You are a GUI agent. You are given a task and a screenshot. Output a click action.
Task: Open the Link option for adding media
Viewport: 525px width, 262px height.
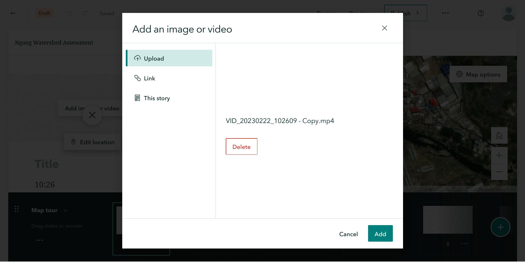coord(149,78)
